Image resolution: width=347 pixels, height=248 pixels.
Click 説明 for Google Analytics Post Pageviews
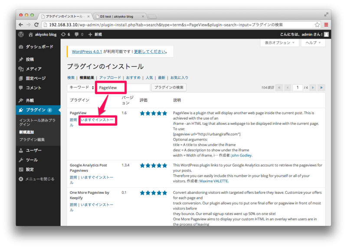[73, 177]
